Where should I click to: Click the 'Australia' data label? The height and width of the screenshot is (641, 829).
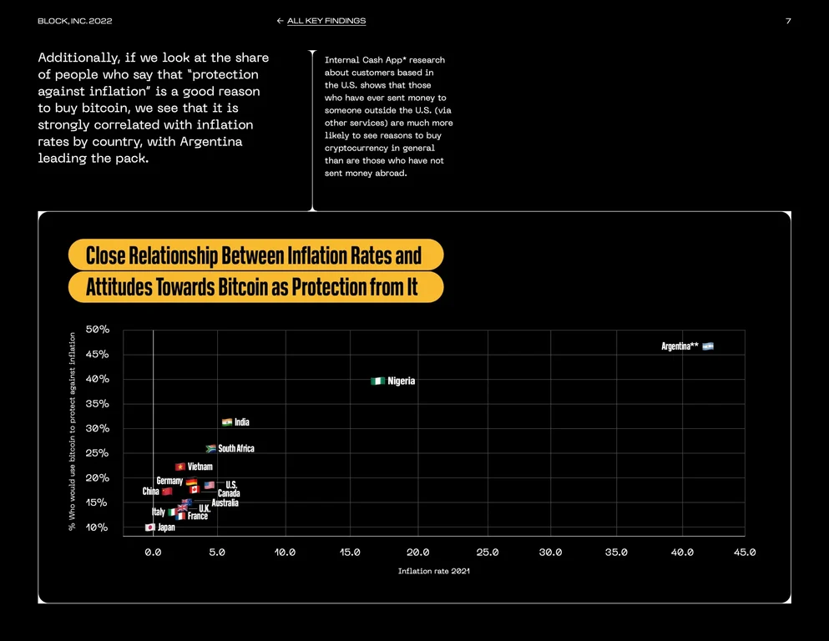coord(225,502)
